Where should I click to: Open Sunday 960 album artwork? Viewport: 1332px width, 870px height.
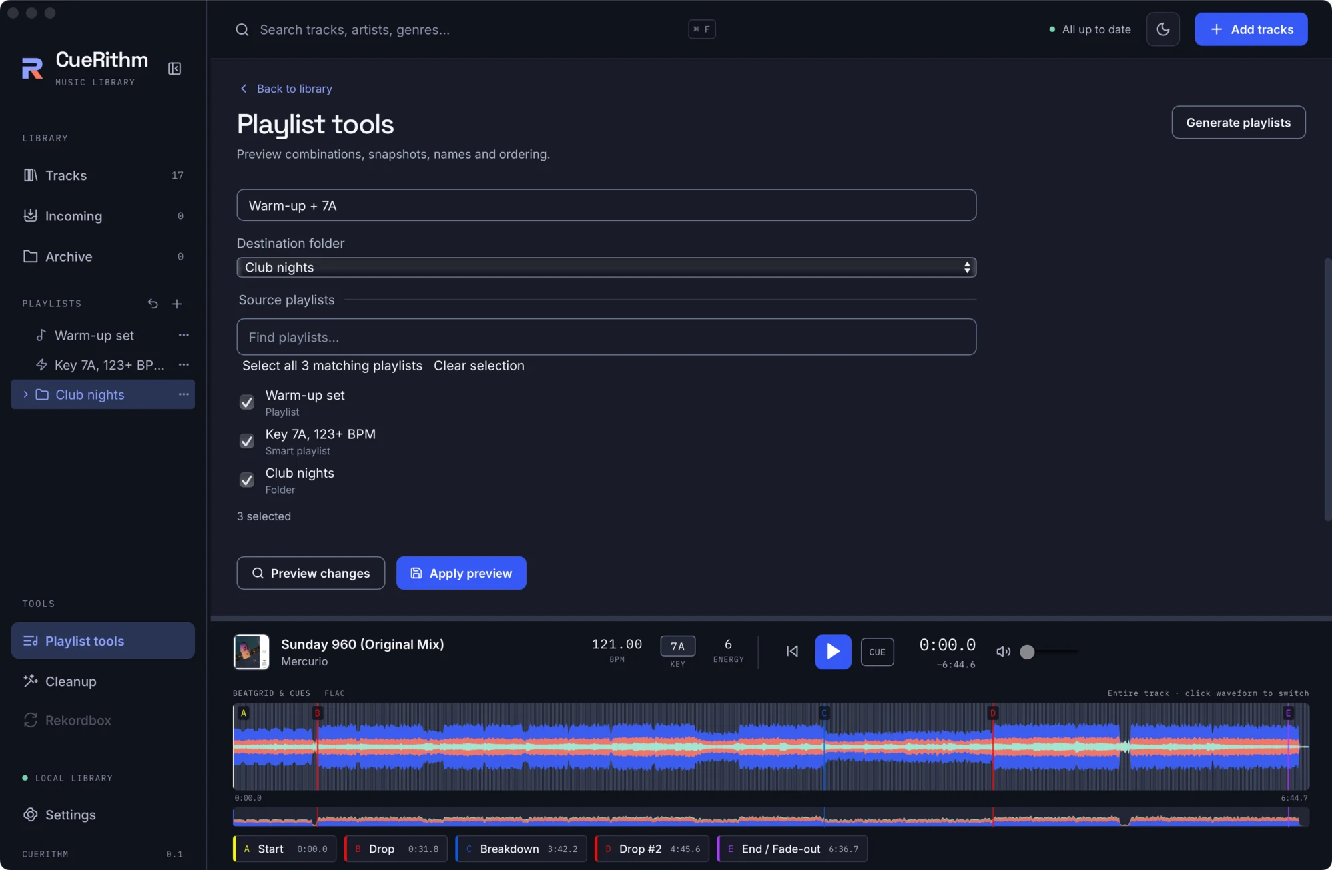251,652
